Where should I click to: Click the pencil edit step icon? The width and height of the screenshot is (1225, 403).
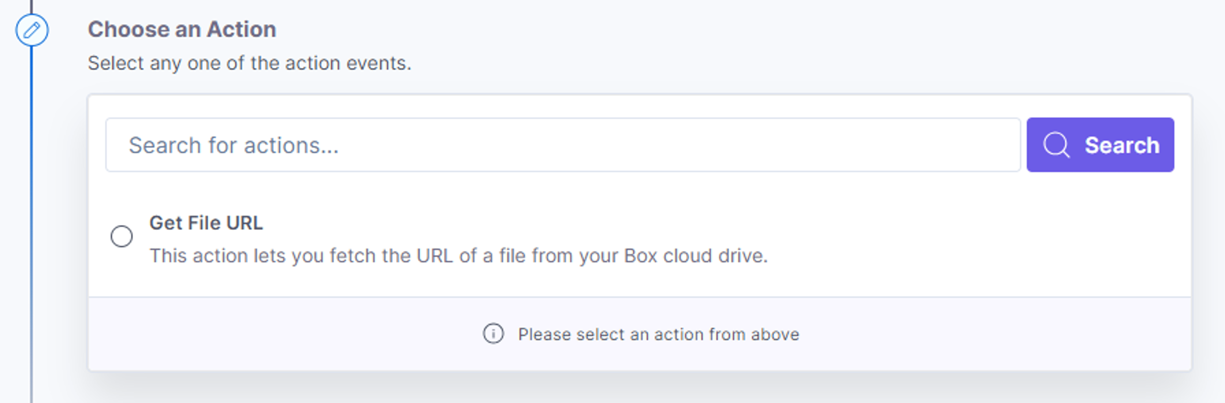coord(32,30)
